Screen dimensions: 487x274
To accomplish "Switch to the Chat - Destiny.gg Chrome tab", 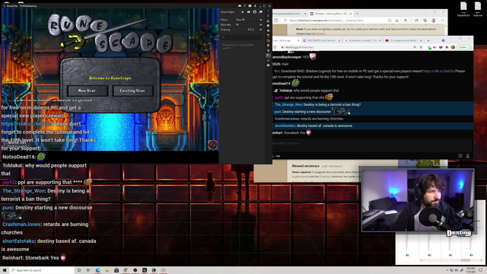I will (x=286, y=40).
